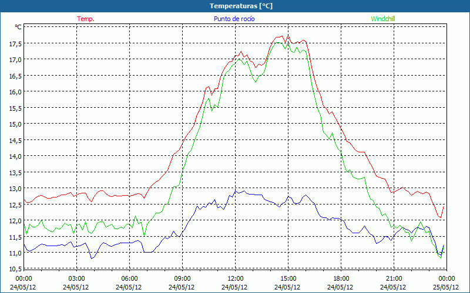Click the 13,0 value on the y-axis
The height and width of the screenshot is (293, 470).
coord(15,189)
